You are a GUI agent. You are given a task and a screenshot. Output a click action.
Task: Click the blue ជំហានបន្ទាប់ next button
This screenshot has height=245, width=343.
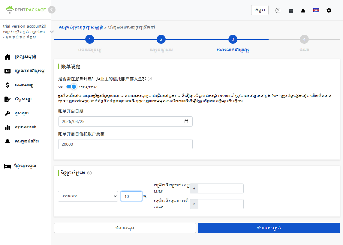point(269,228)
